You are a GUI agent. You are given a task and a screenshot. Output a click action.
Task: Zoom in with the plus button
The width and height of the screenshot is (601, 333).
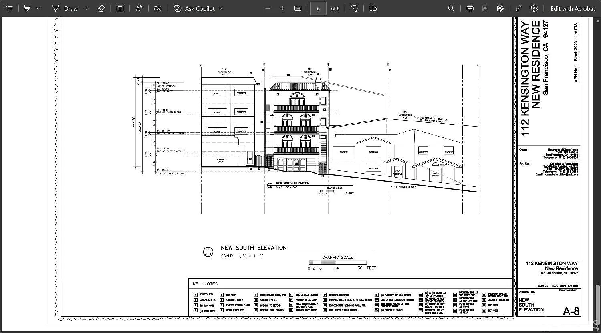(x=282, y=8)
